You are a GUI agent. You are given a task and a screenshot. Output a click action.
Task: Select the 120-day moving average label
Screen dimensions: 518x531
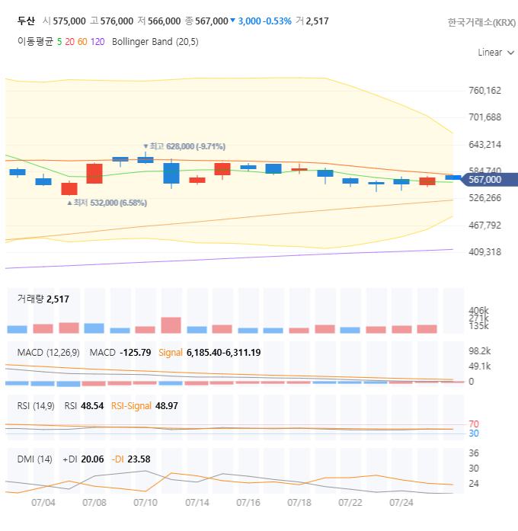[98, 42]
